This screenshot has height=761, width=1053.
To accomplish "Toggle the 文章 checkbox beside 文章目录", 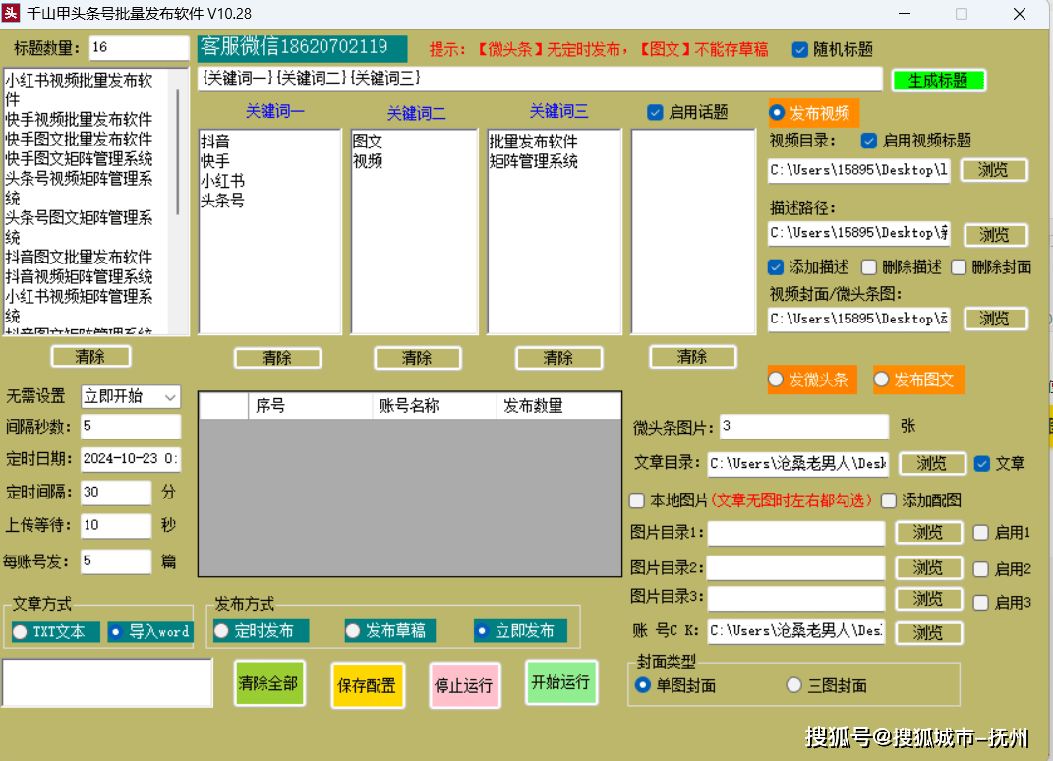I will [x=982, y=463].
